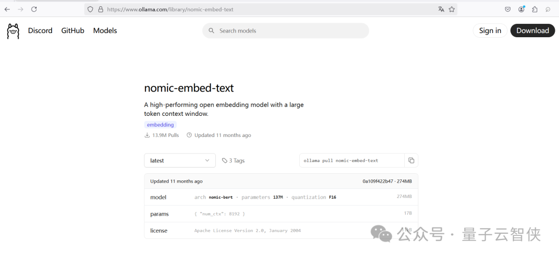Click the model description paragraph text

(x=224, y=110)
